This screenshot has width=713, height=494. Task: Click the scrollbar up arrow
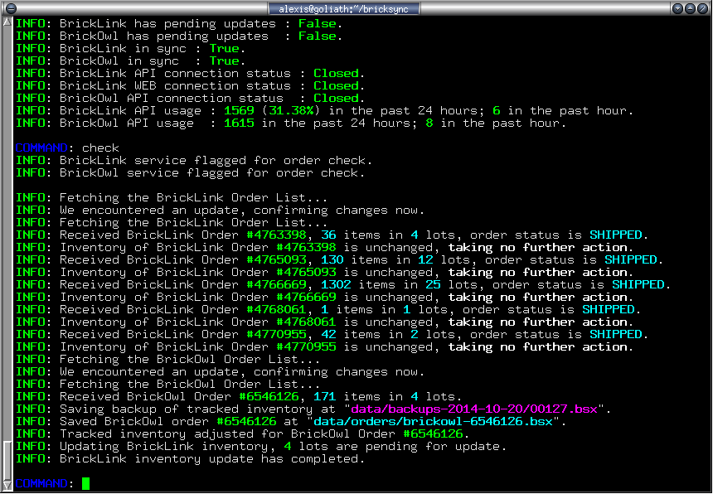(7, 22)
